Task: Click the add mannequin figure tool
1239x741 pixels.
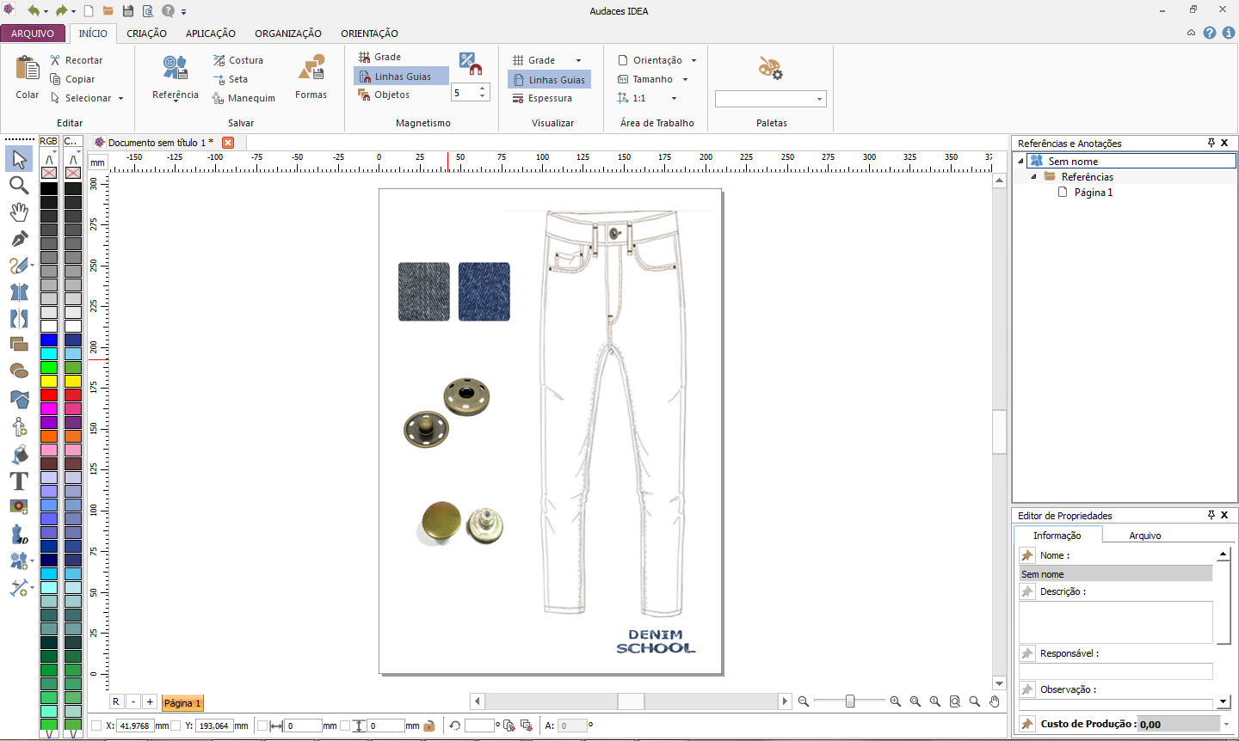Action: (x=19, y=426)
